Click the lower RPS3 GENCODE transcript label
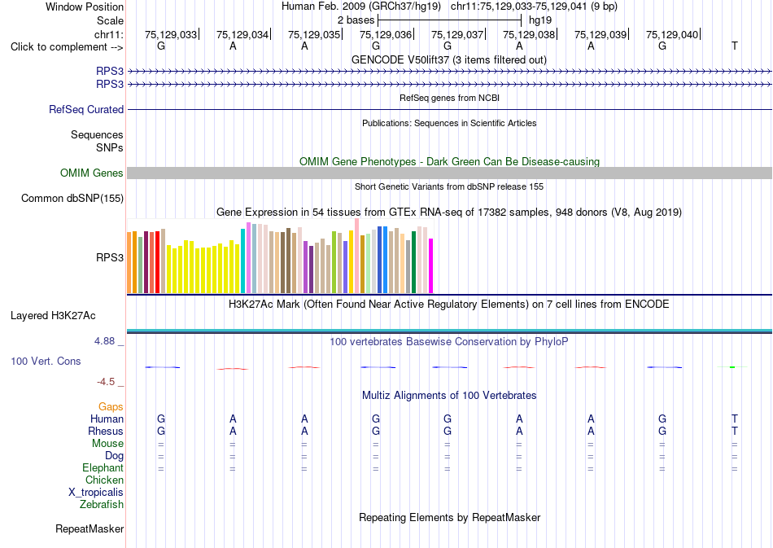This screenshot has width=773, height=548. pyautogui.click(x=110, y=85)
